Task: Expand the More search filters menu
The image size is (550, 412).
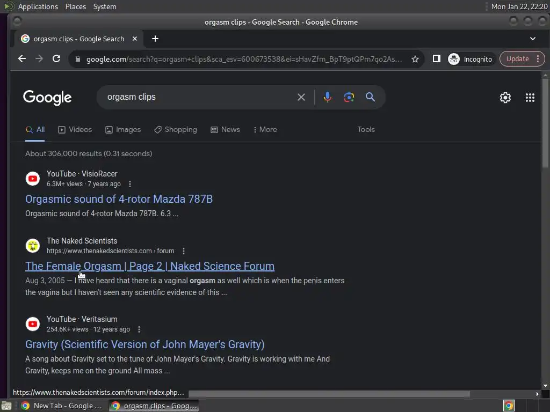Action: (x=265, y=130)
